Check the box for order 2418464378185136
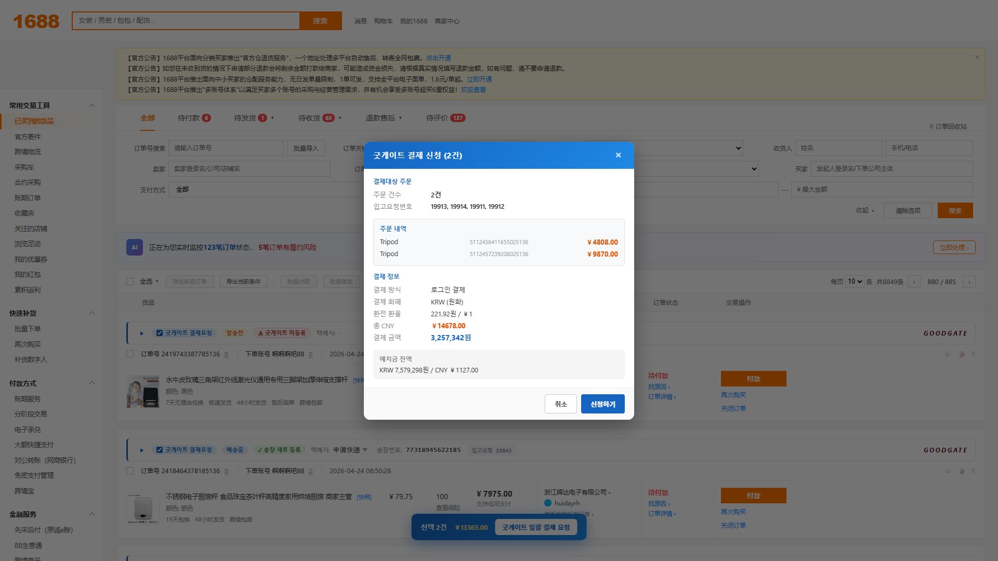998x561 pixels. click(x=130, y=471)
